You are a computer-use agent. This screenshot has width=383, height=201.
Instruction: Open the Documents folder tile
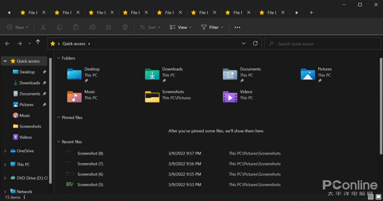click(242, 75)
